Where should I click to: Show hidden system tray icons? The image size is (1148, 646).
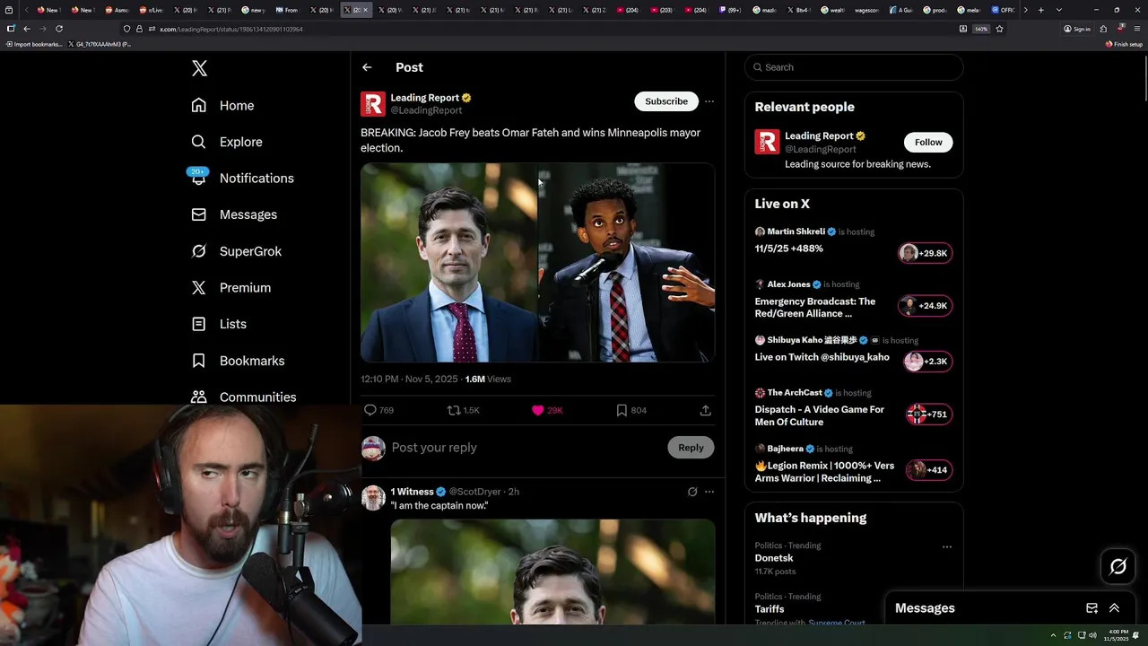click(x=1055, y=635)
